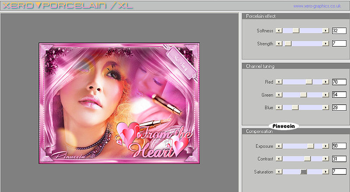
Task: Click the Contrast slider left arrow
Action: pos(279,158)
